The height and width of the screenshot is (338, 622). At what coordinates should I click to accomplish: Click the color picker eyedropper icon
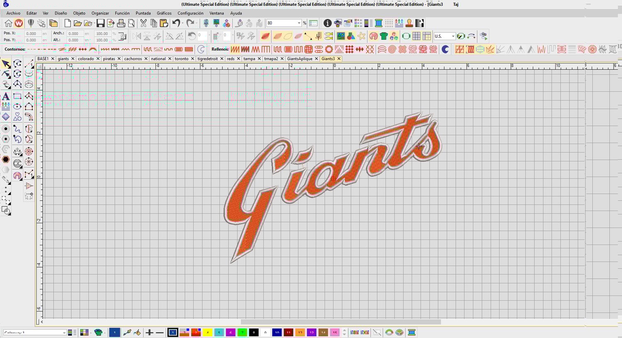pyautogui.click(x=127, y=332)
